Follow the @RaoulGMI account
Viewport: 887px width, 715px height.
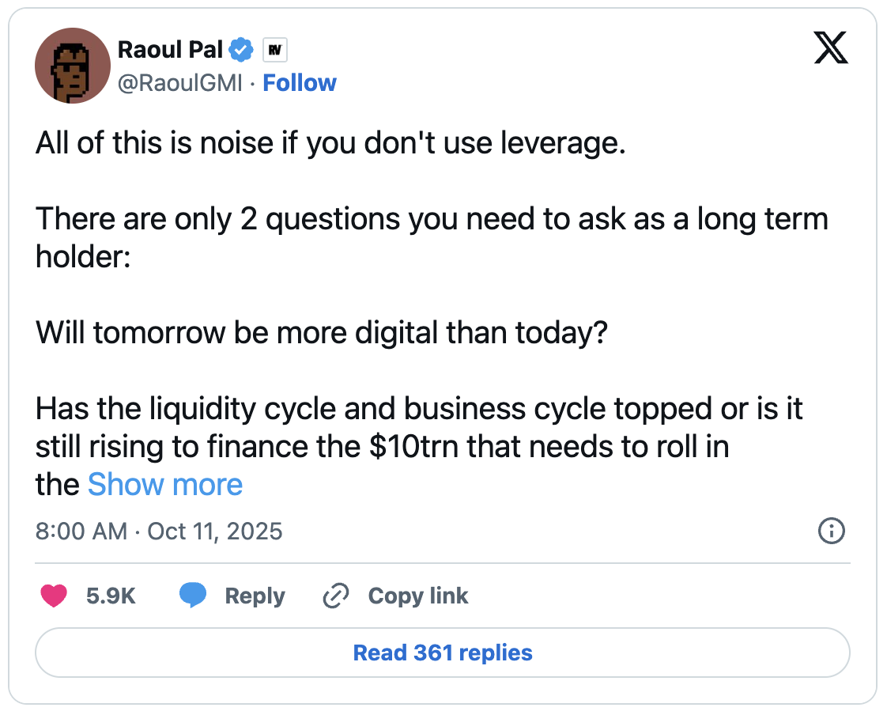tap(300, 83)
